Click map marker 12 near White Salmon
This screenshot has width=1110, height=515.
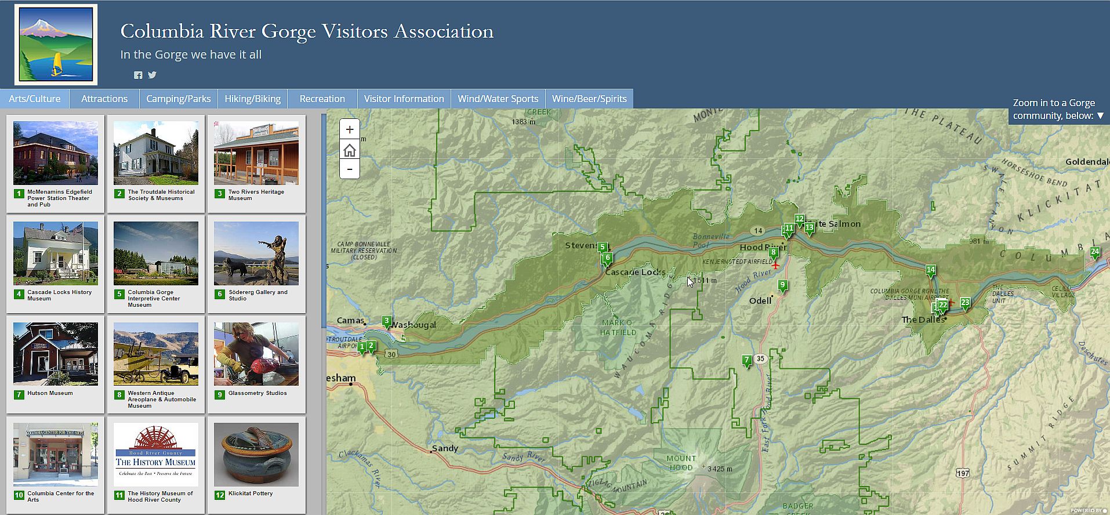pyautogui.click(x=800, y=220)
